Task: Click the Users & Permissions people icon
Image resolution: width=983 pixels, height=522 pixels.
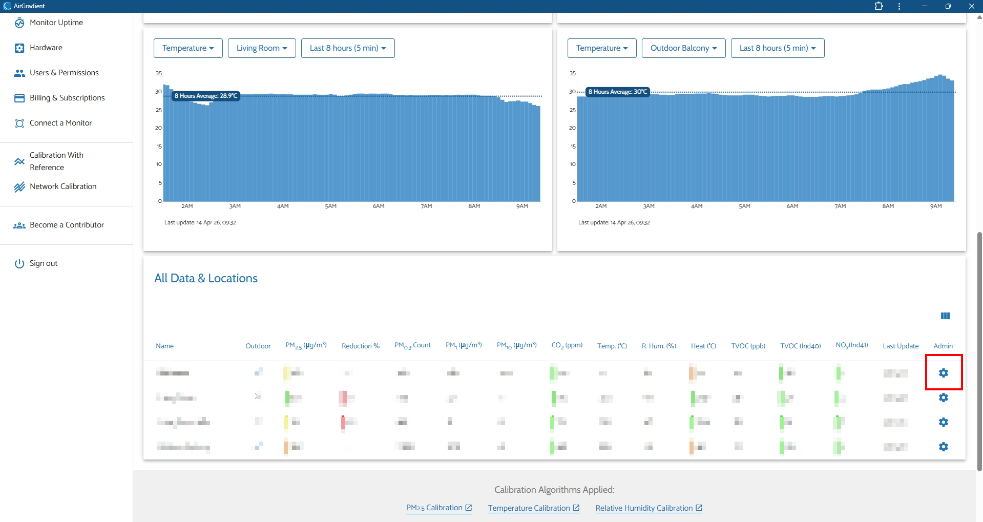Action: (x=19, y=73)
